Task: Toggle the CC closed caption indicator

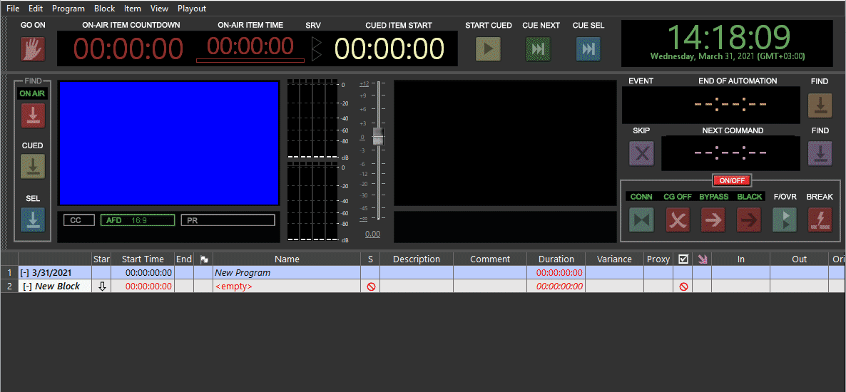Action: point(78,220)
